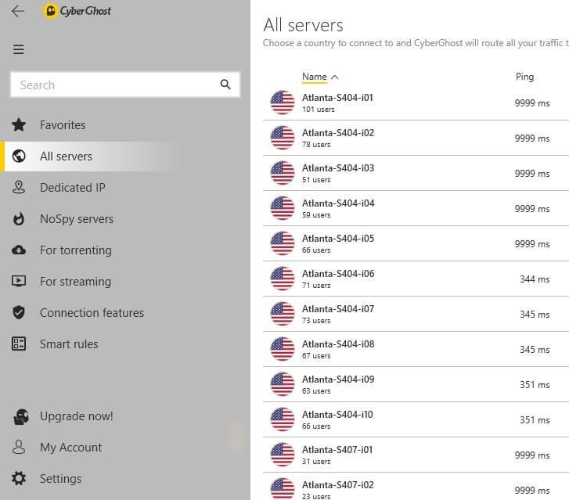
Task: Click US flag for Atlanta-S404-i07
Action: [283, 314]
